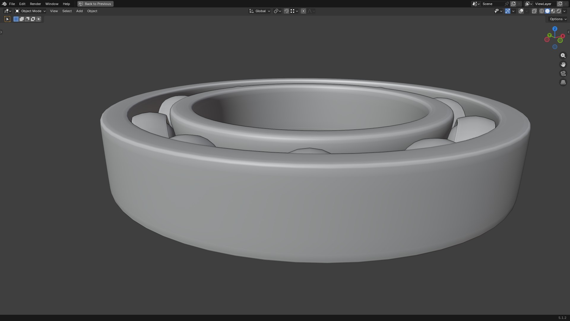Open the gizmo options dropdown arrow
This screenshot has width=570, height=321.
513,11
